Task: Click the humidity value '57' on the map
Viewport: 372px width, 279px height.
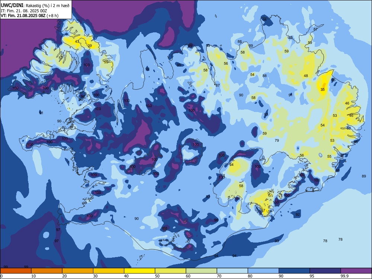Action: (61, 58)
